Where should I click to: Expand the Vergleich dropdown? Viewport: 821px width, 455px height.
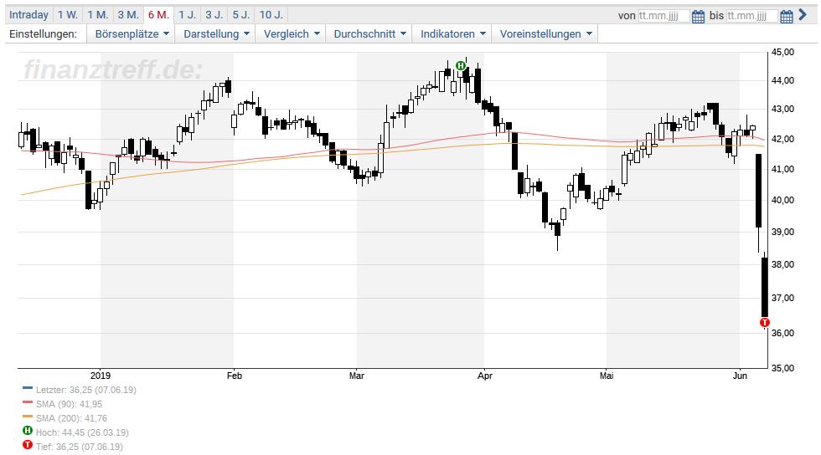coord(292,34)
